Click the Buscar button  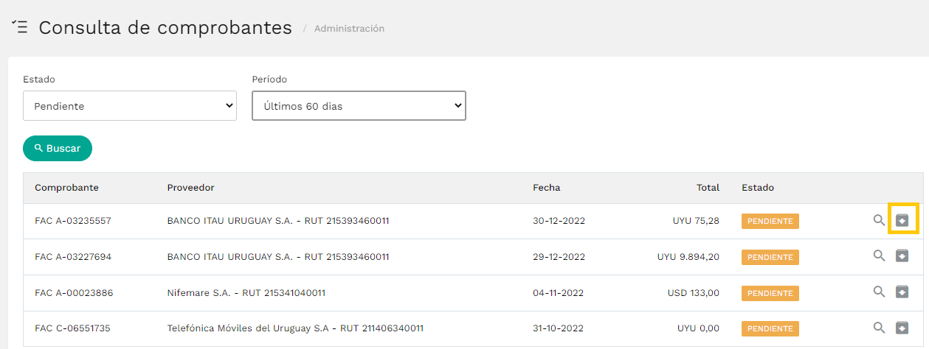tap(58, 148)
